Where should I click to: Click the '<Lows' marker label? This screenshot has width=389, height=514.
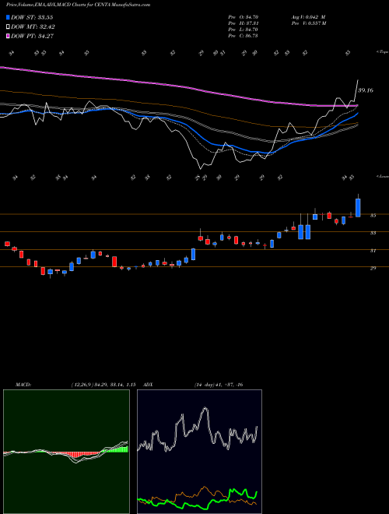[382, 176]
